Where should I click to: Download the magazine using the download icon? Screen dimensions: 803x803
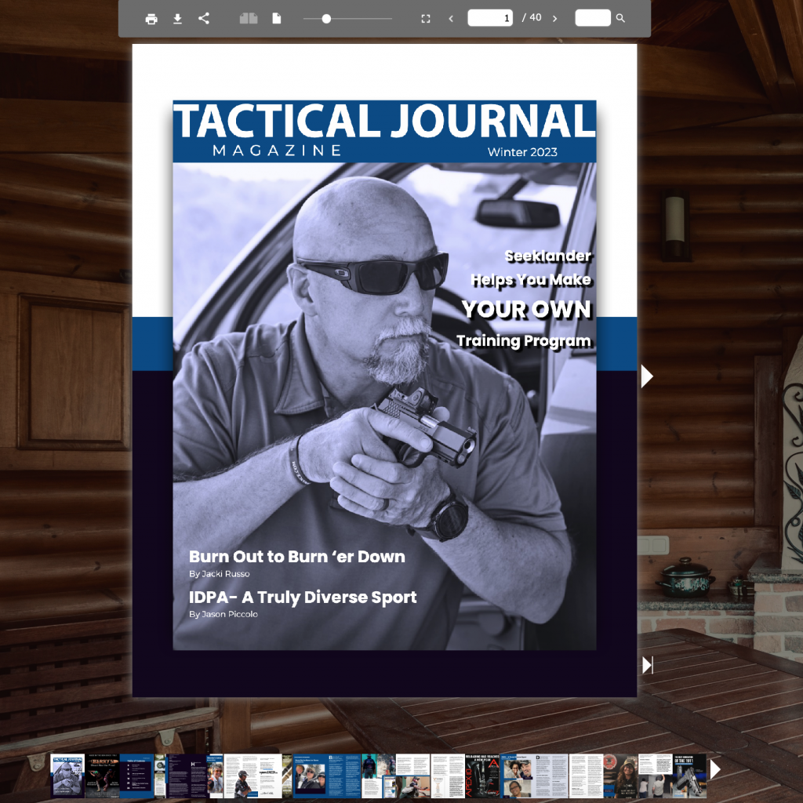pyautogui.click(x=178, y=18)
